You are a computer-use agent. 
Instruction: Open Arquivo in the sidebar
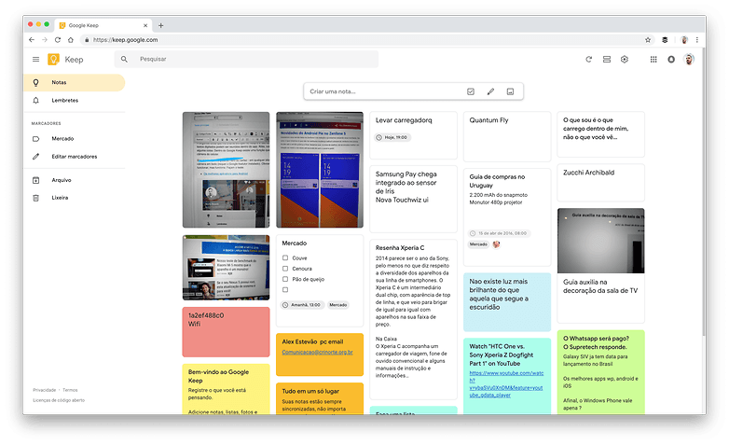[x=75, y=180]
